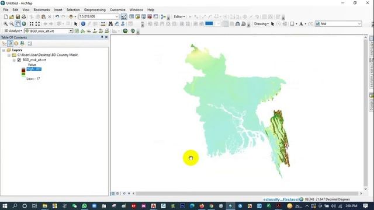
Task: Click the blue color swatch in toolbar
Action: [209, 23]
